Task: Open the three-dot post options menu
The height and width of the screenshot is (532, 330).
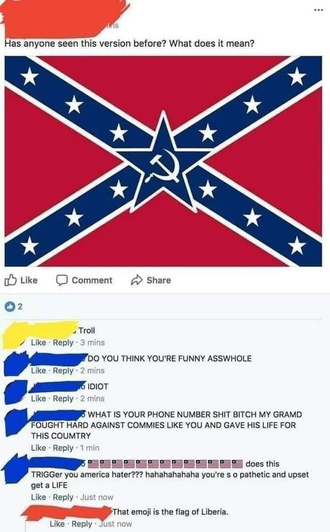Action: pyautogui.click(x=318, y=10)
